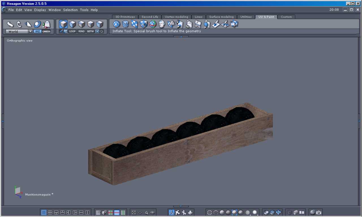Click the camera icon in bottom toolbar
Image resolution: width=362 pixels, height=217 pixels.
319,212
